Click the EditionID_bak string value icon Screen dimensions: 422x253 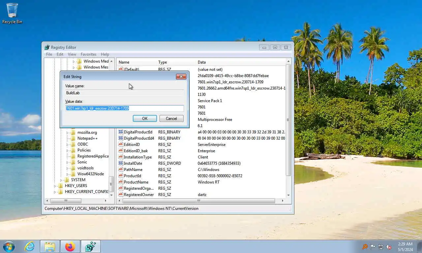coord(121,151)
